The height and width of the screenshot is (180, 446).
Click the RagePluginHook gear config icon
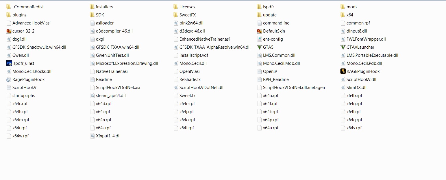coord(9,79)
